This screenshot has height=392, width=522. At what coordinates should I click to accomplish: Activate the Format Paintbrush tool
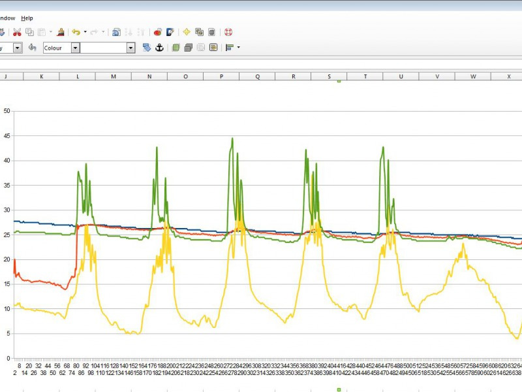point(61,32)
